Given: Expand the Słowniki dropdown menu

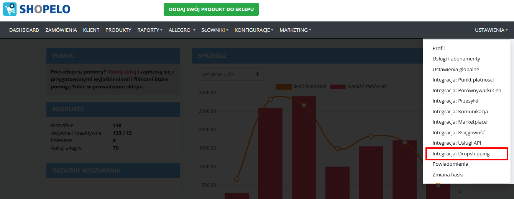Looking at the screenshot, I should point(215,30).
